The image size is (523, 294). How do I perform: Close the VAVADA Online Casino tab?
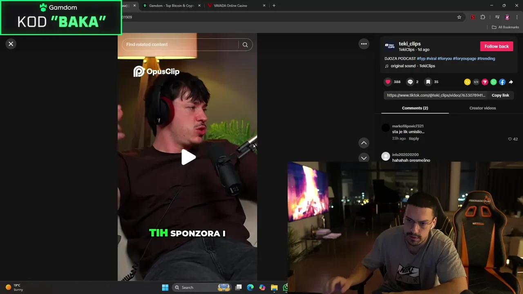coord(264,6)
